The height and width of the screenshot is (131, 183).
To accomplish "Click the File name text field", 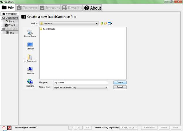I will click(x=80, y=83).
